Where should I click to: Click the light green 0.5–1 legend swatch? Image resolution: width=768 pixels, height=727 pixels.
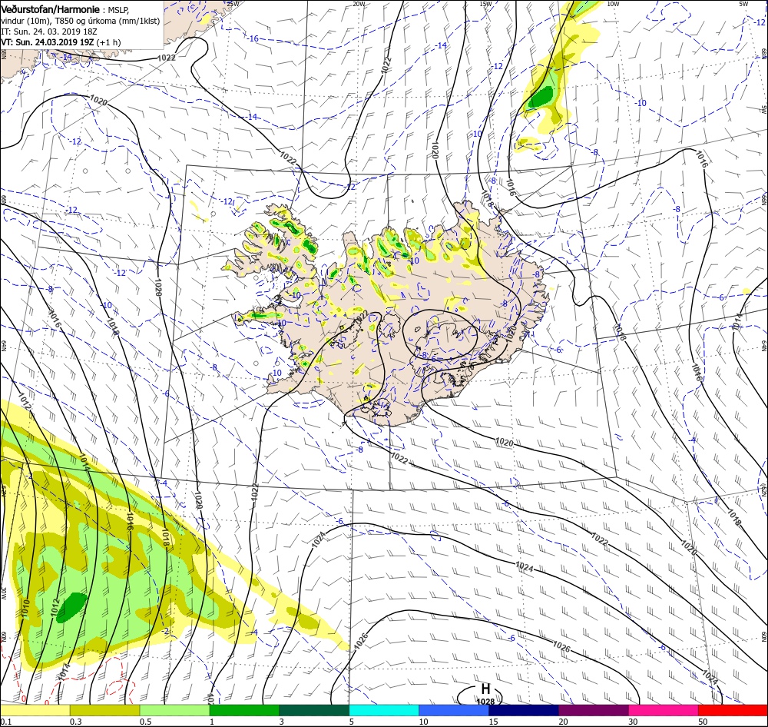click(x=175, y=710)
